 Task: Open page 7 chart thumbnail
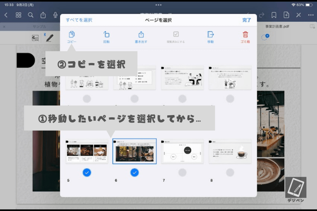tap(182, 151)
